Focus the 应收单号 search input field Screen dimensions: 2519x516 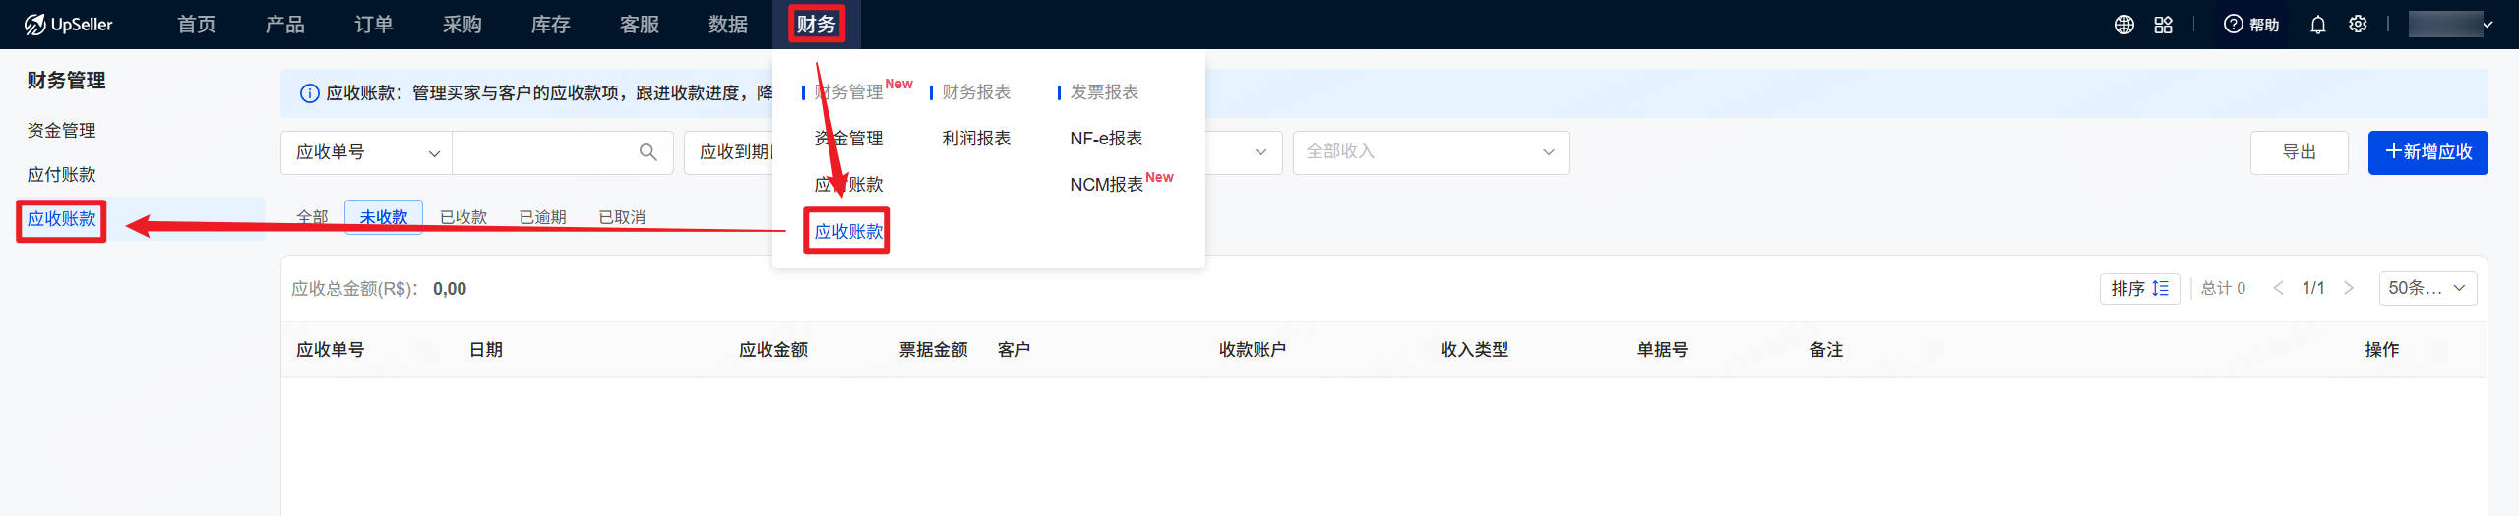[543, 152]
